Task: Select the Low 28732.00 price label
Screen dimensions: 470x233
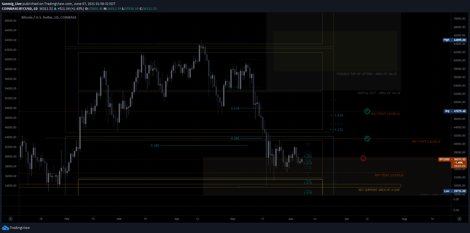Action: point(455,191)
